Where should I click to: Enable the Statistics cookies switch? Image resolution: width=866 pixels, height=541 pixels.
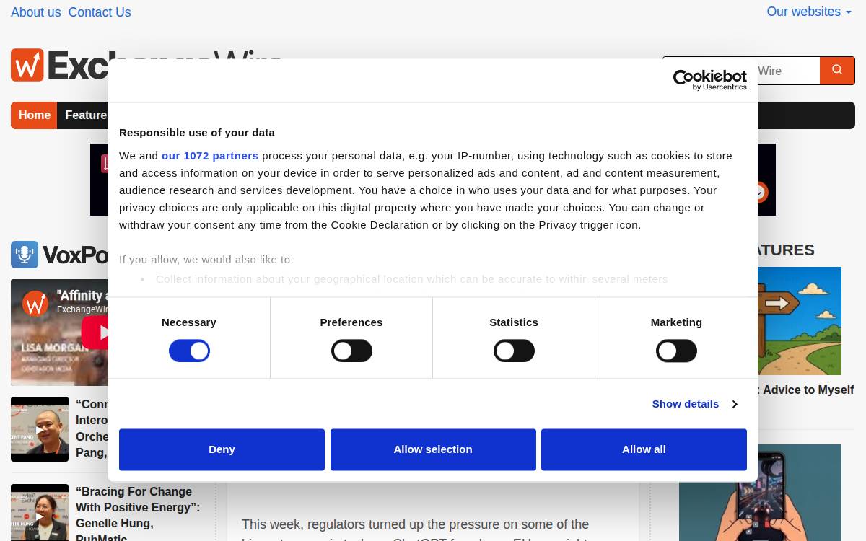coord(514,351)
